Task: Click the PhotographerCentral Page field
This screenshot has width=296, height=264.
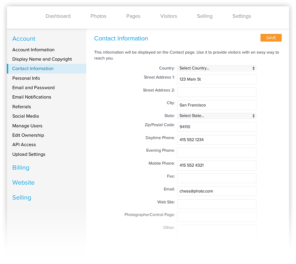Action: pyautogui.click(x=217, y=217)
